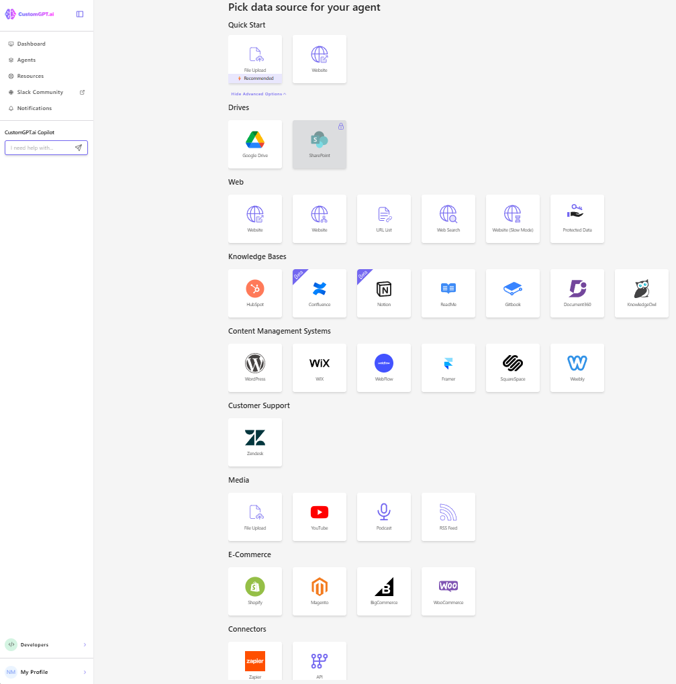Viewport: 676px width, 684px height.
Task: Choose the Podcast microphone tile
Action: [384, 516]
